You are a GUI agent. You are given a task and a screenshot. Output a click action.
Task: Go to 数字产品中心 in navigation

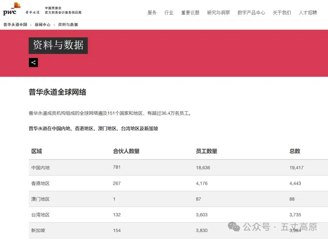[251, 13]
